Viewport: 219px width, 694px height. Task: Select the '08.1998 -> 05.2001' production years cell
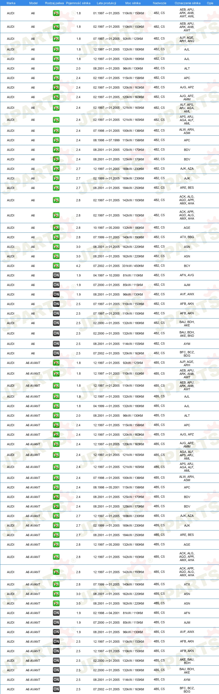[x=106, y=487]
